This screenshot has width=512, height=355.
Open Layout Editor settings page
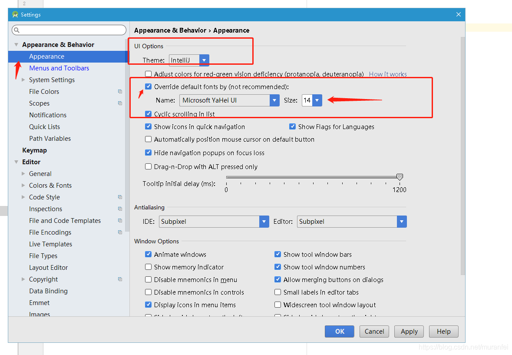48,268
